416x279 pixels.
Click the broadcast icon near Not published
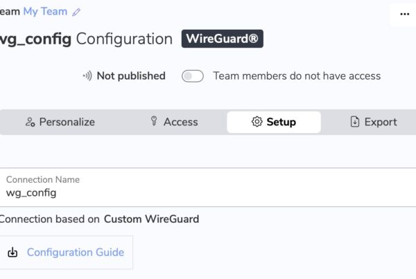87,76
